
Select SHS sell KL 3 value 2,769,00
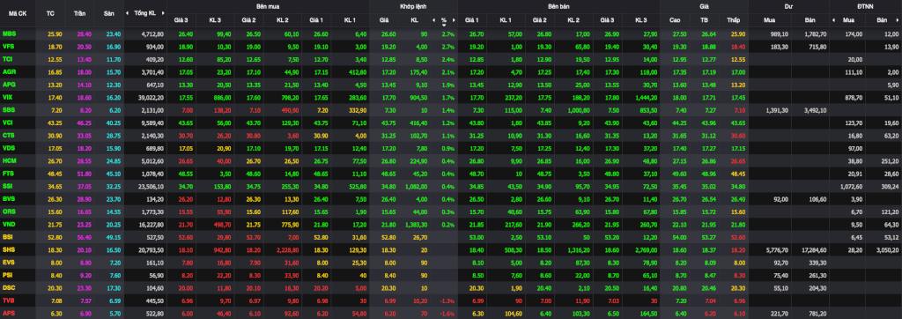646,249
